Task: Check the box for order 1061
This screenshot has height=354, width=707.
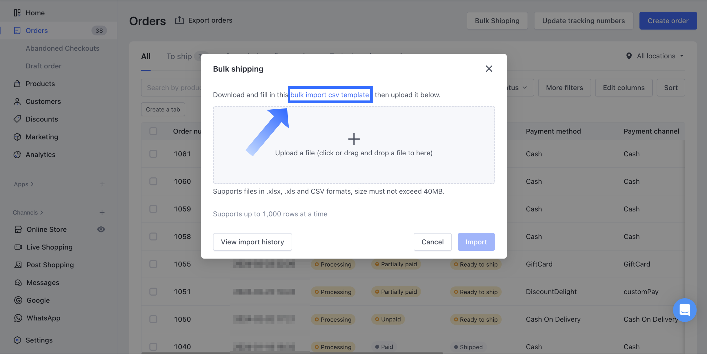Action: [153, 154]
